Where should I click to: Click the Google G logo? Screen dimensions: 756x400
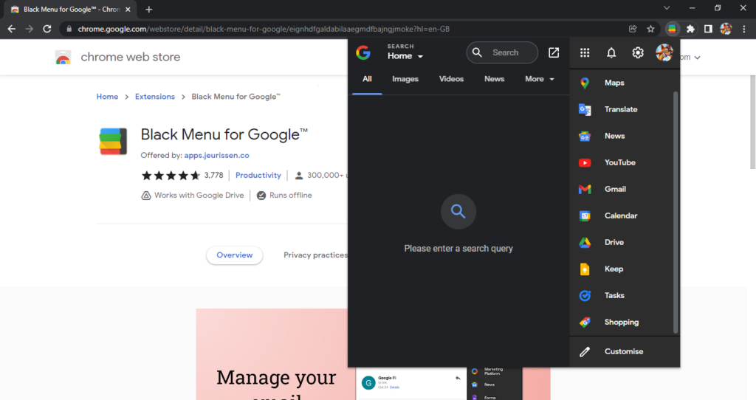(363, 52)
